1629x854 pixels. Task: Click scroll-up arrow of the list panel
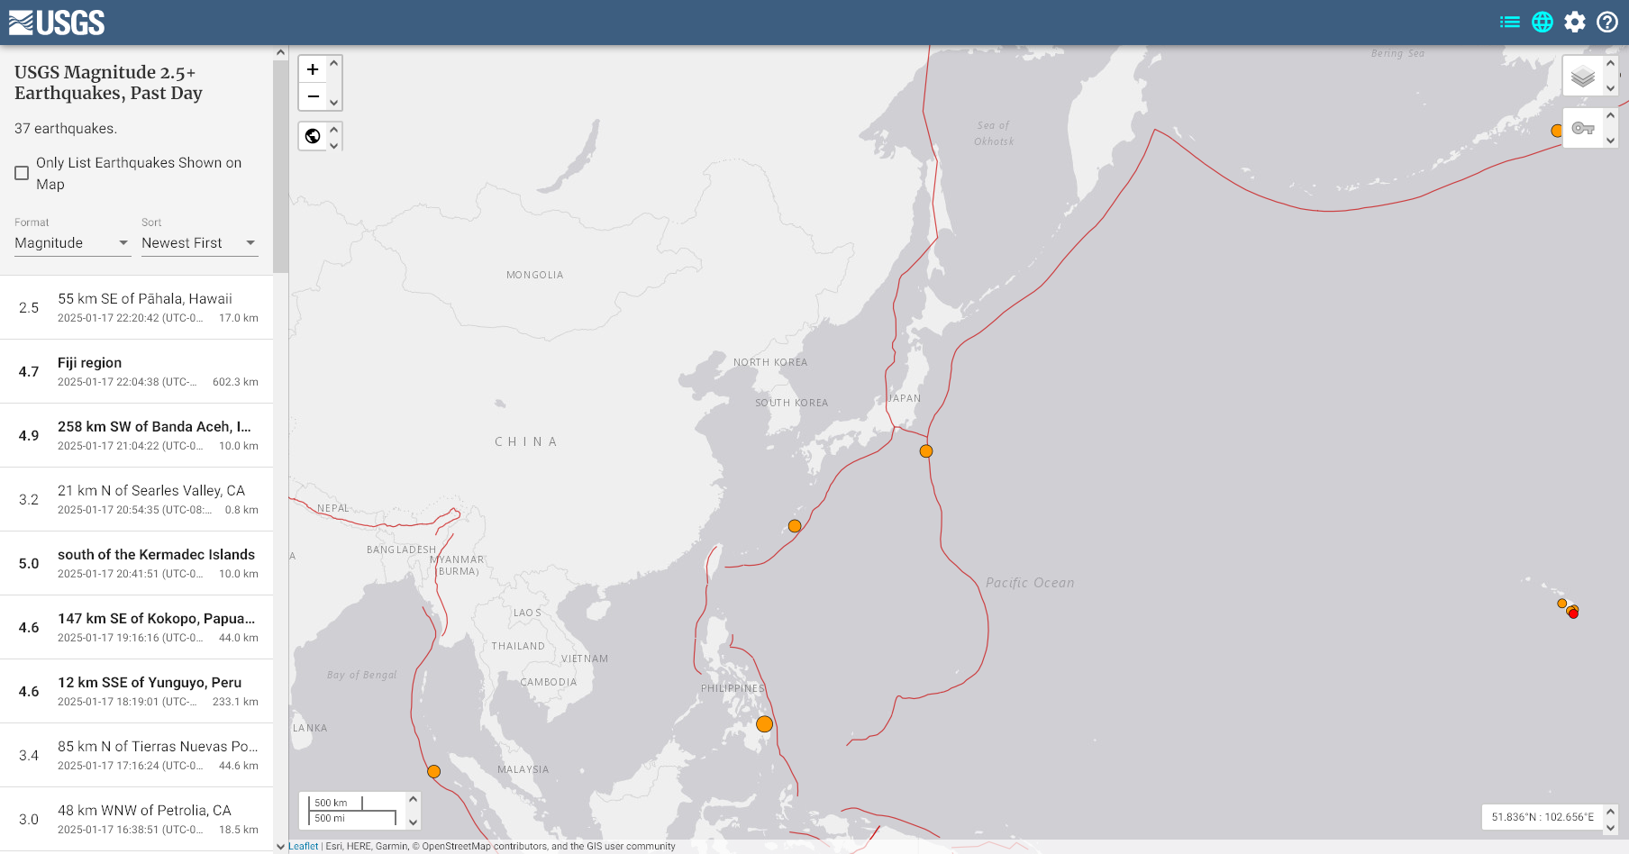[280, 52]
